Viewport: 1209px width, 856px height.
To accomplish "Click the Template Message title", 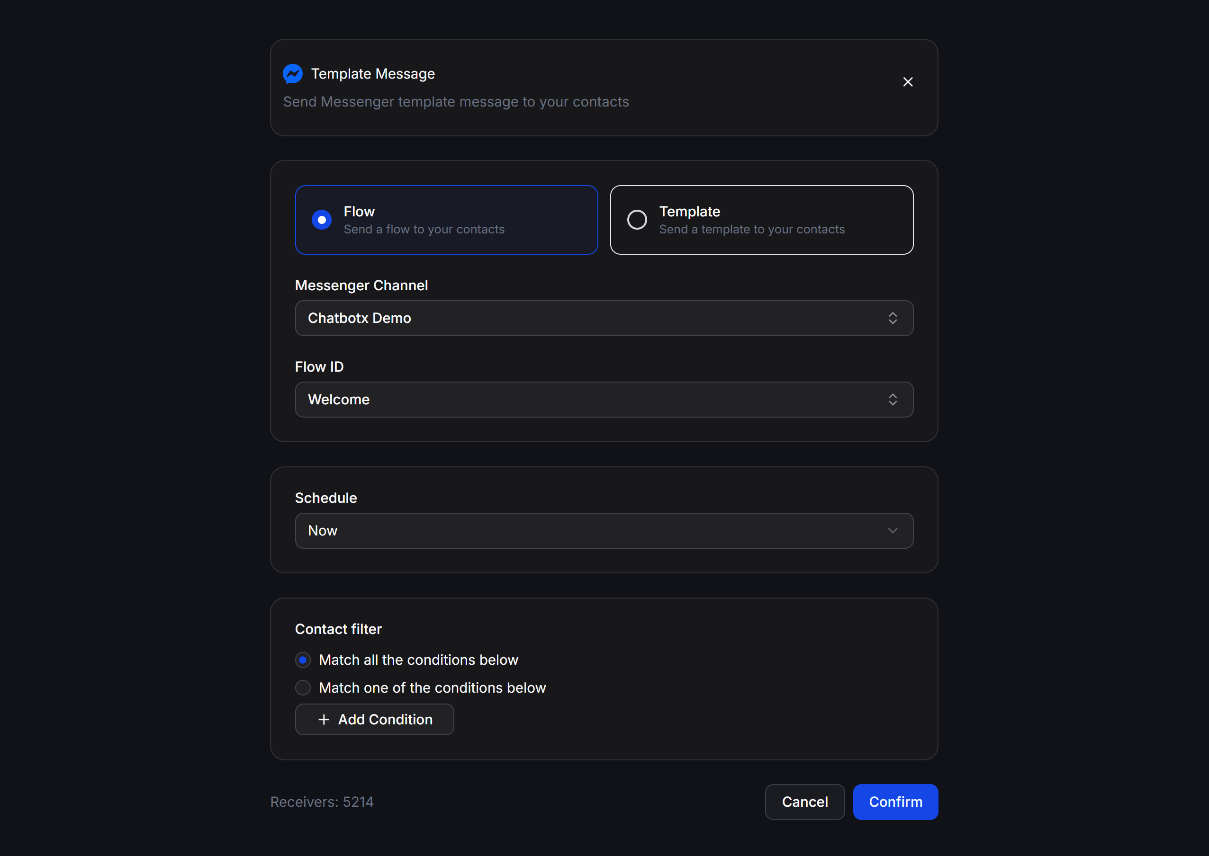I will (373, 74).
